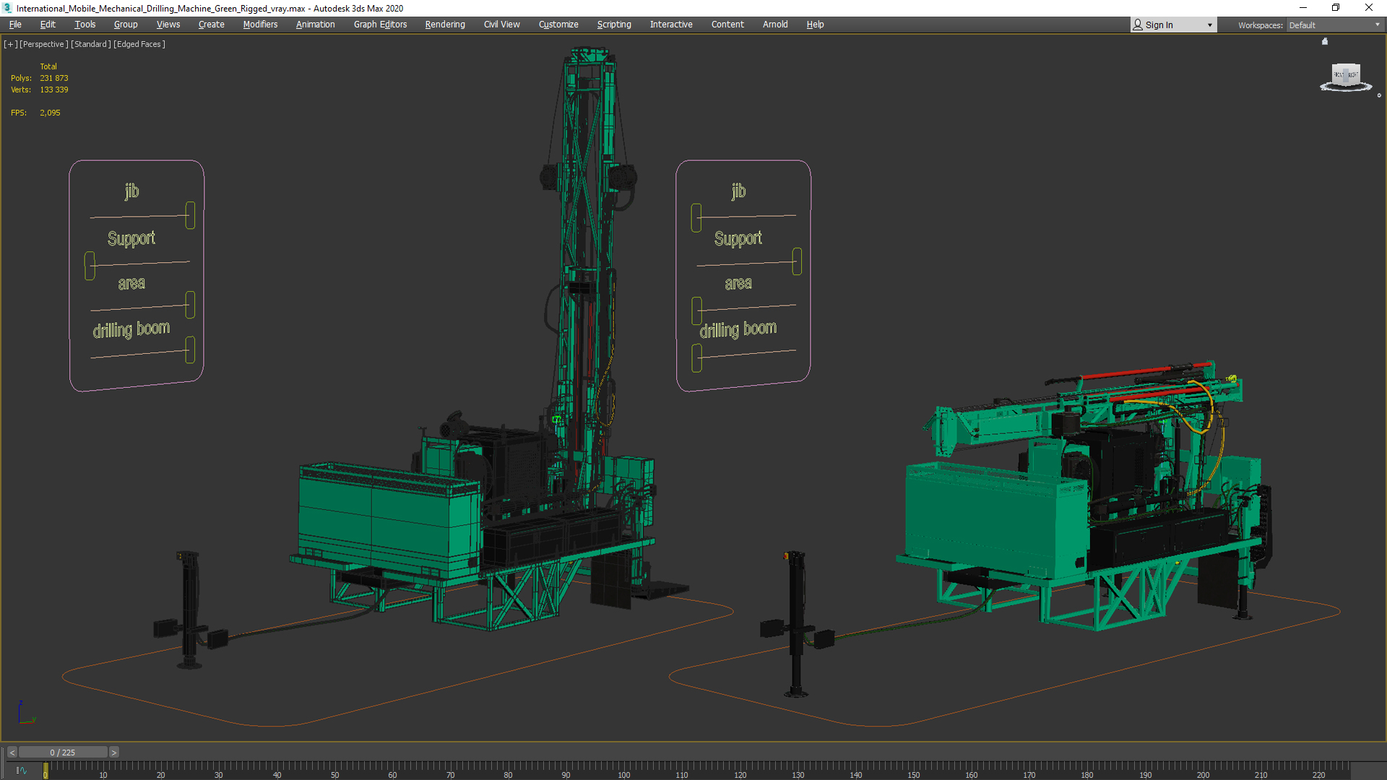Select left panel drilling boom slider handle

[x=190, y=350]
